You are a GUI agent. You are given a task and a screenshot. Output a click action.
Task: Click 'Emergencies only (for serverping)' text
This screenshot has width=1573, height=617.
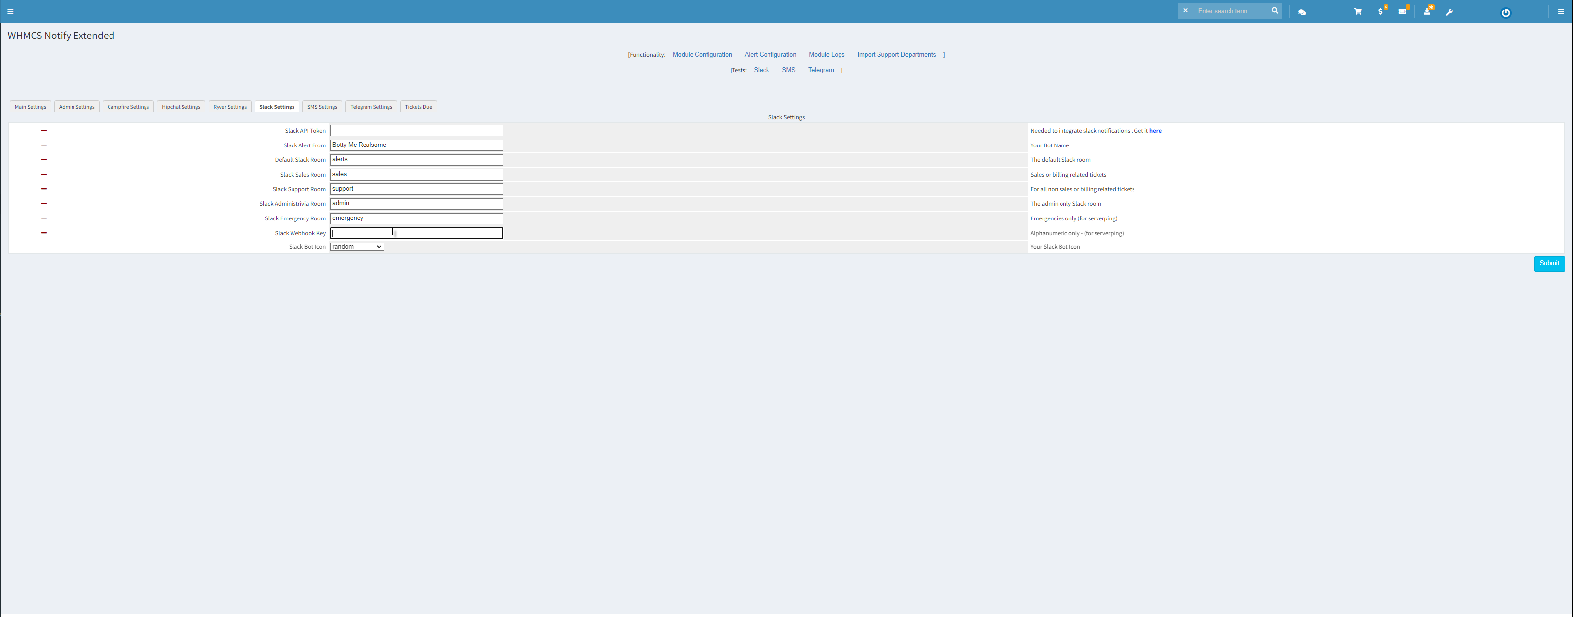pyautogui.click(x=1073, y=218)
